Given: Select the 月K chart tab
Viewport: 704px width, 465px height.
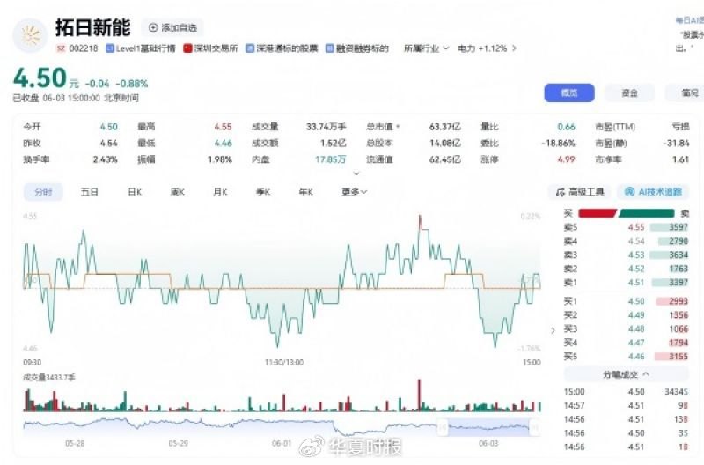Looking at the screenshot, I should [220, 192].
